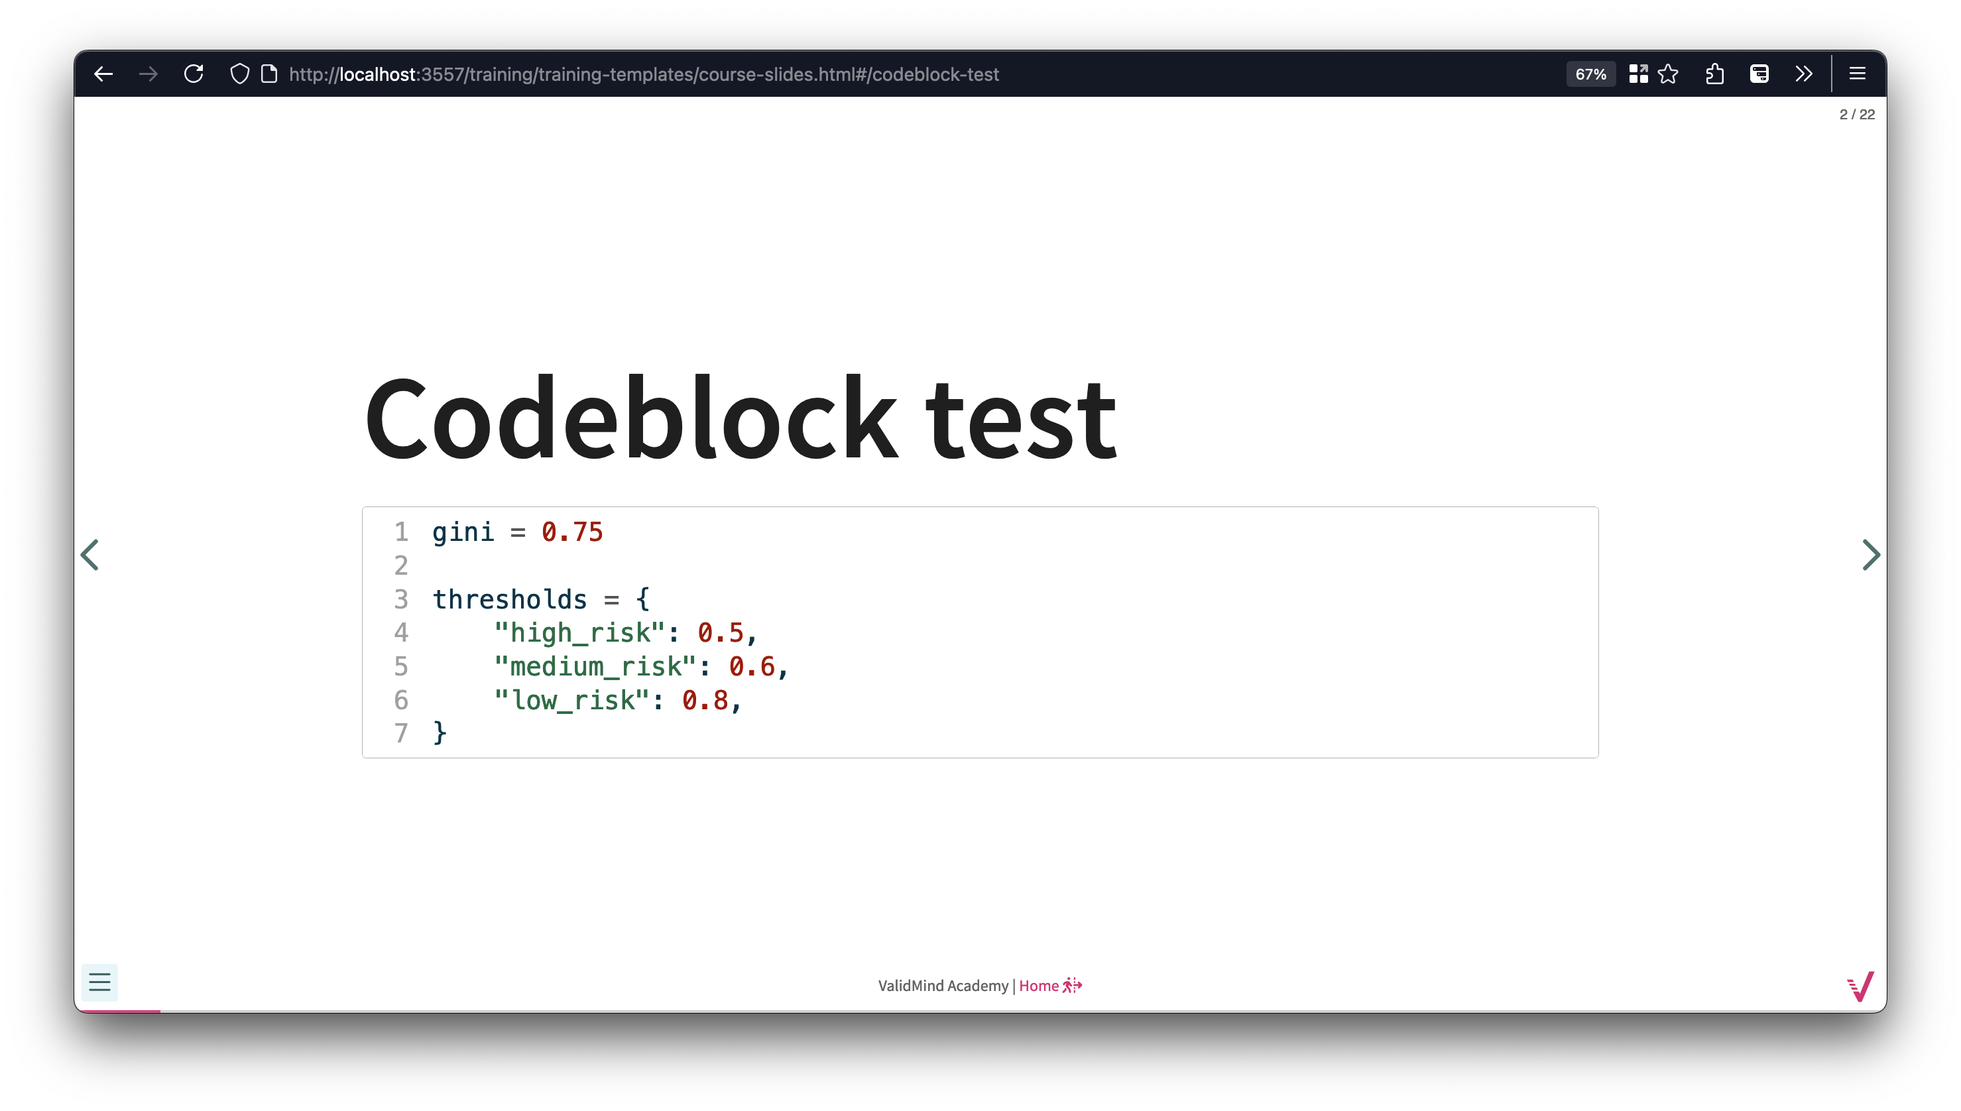The height and width of the screenshot is (1111, 1961).
Task: Go back a slide with left chevron
Action: click(90, 555)
